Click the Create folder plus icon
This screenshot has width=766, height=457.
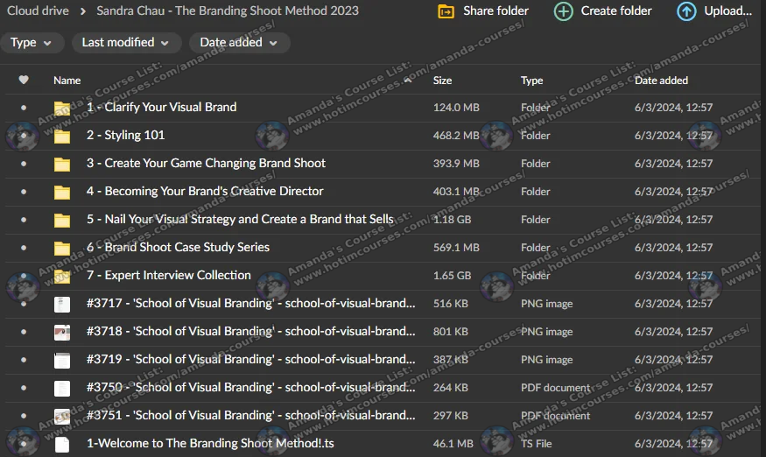point(565,11)
